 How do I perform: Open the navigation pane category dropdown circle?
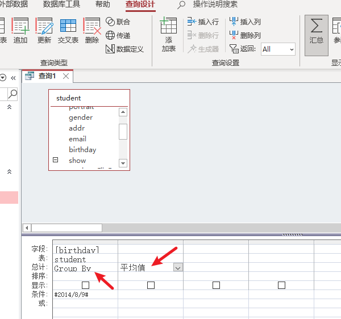tap(3, 78)
